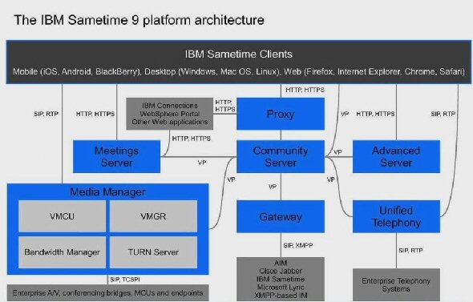The width and height of the screenshot is (473, 302).
Task: Click the Community Server box
Action: pyautogui.click(x=281, y=156)
